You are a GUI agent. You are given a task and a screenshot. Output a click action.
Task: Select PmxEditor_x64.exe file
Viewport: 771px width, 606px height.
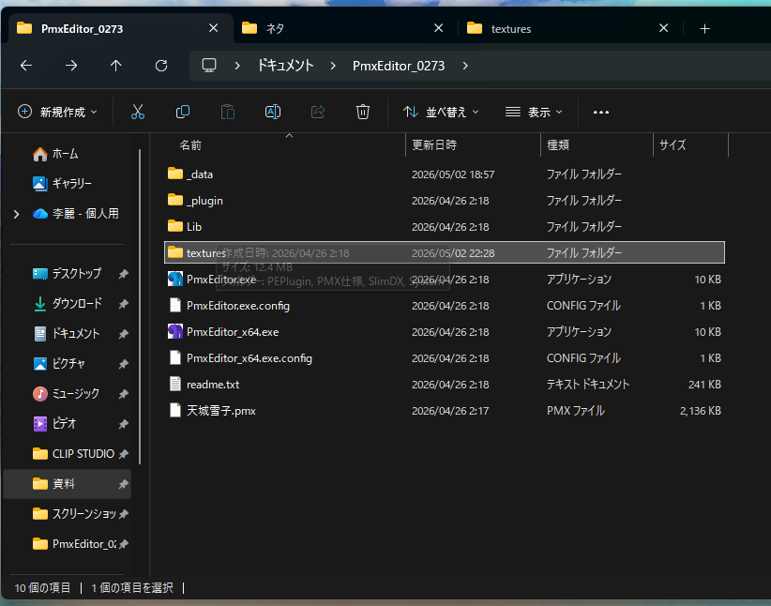[445, 332]
